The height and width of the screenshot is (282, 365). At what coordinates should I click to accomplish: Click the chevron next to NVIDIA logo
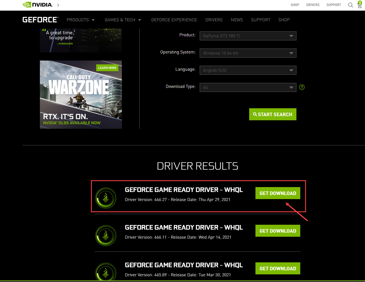coord(58,5)
